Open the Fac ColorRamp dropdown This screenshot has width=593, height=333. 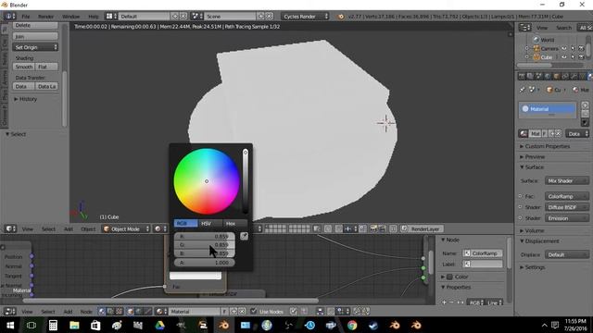pos(566,196)
